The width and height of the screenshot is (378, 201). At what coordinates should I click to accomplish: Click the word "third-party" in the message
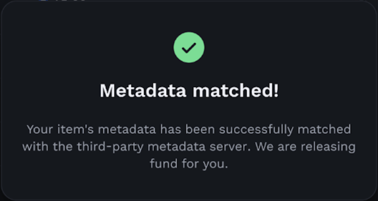tap(111, 146)
